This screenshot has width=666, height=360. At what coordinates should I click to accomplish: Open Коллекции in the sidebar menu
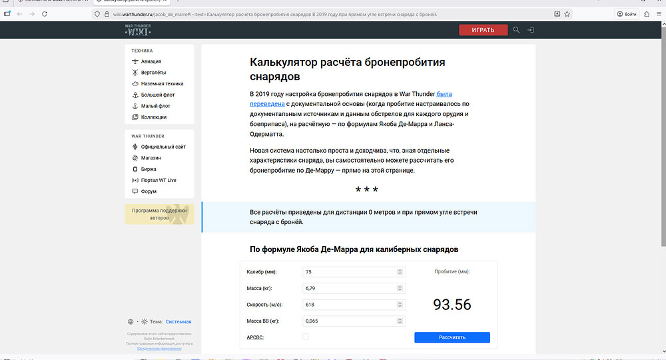(153, 117)
